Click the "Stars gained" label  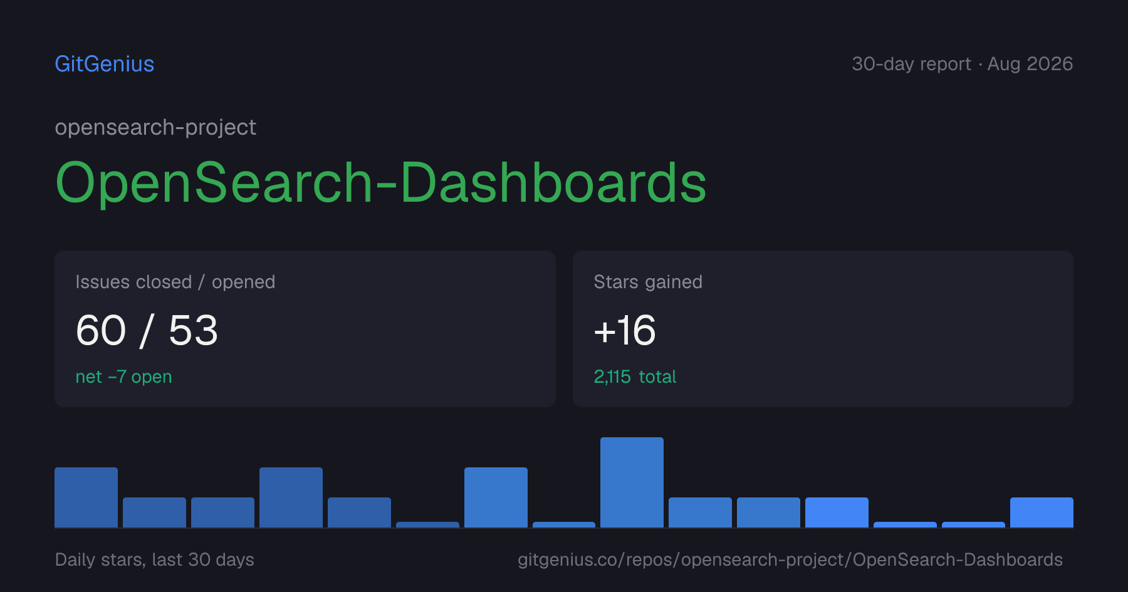[x=648, y=282]
